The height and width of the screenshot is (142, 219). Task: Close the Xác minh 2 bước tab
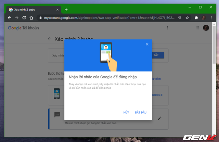pos(57,10)
